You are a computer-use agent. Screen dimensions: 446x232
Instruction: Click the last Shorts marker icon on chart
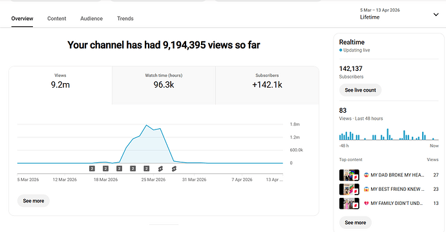tap(174, 169)
